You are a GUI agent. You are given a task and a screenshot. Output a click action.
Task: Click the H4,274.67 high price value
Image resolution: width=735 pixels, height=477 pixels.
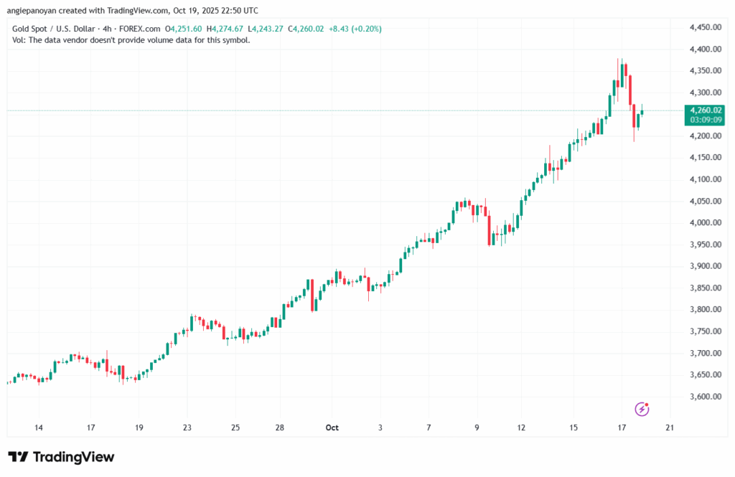point(226,29)
